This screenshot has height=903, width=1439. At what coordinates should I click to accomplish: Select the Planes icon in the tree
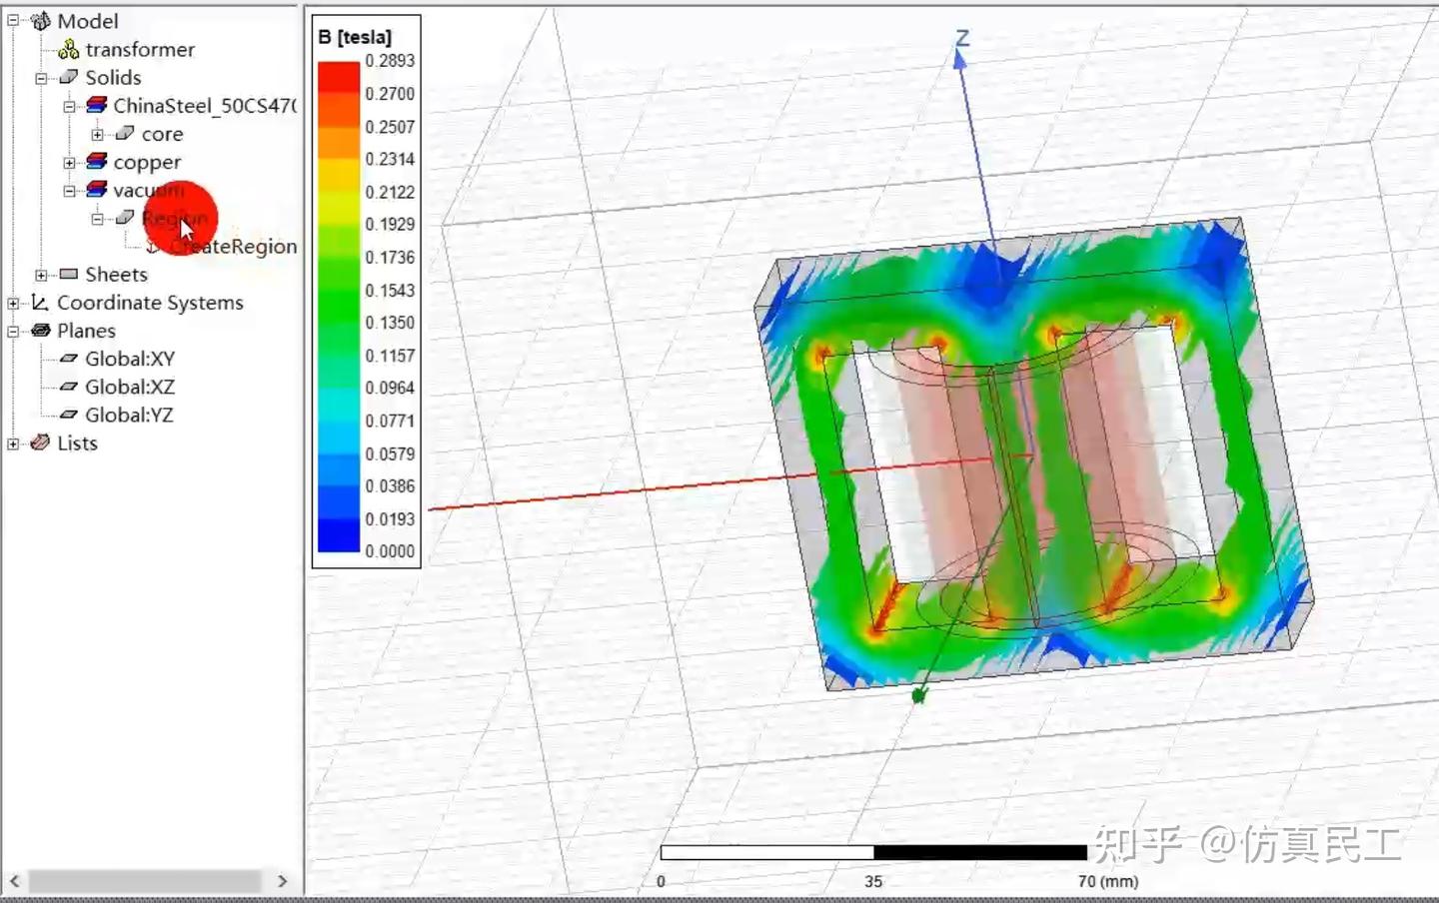pos(41,330)
